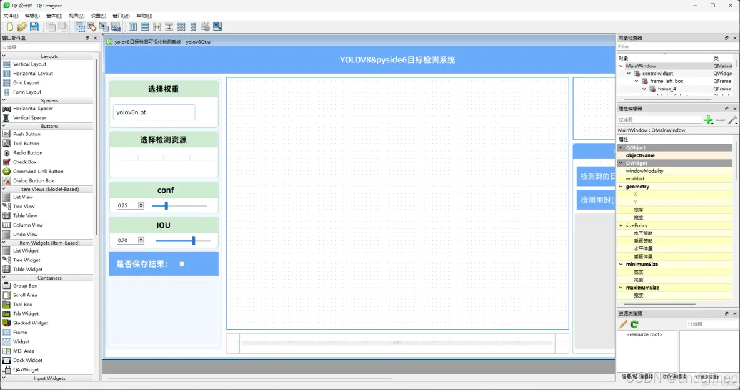The image size is (740, 390).
Task: Select Vertical Layout in widget box
Action: coord(29,64)
